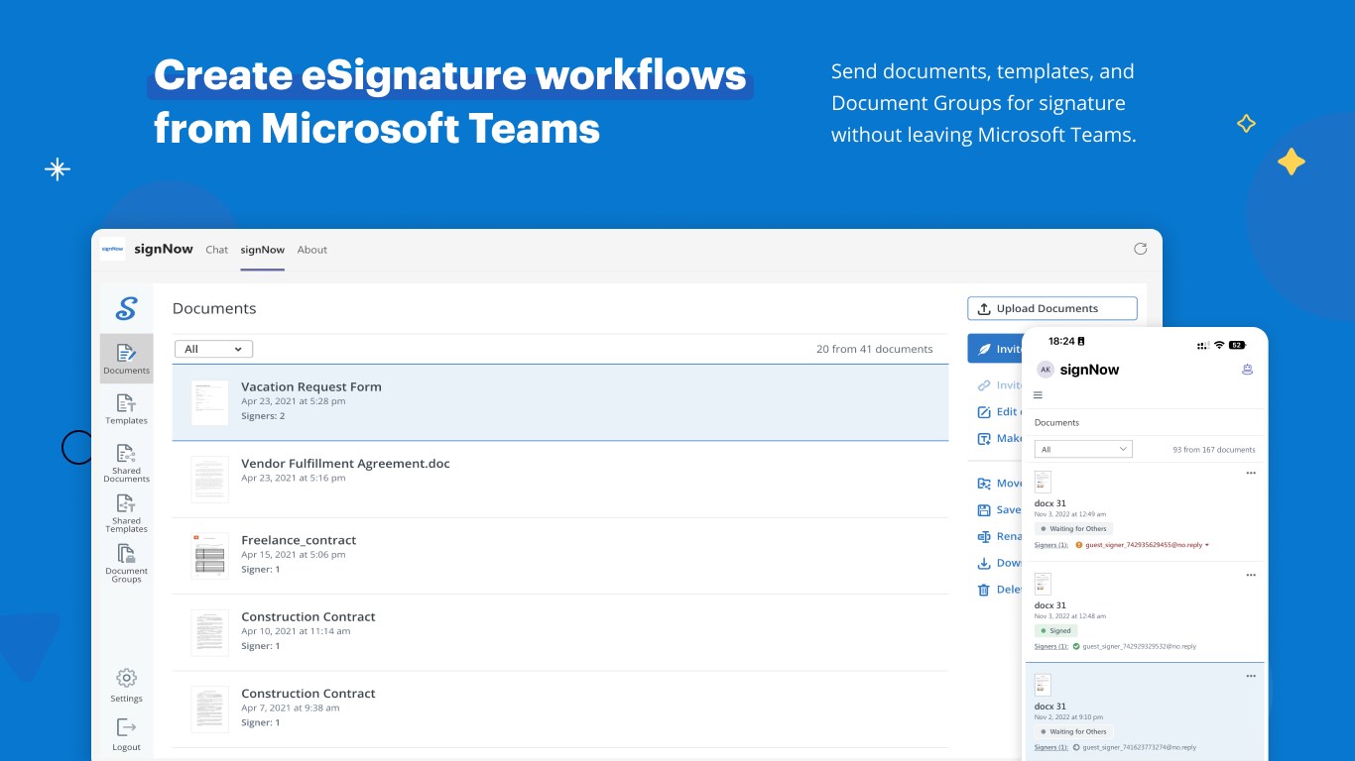The height and width of the screenshot is (761, 1355).
Task: Open the hamburger menu in mobile signNow
Action: point(1039,395)
